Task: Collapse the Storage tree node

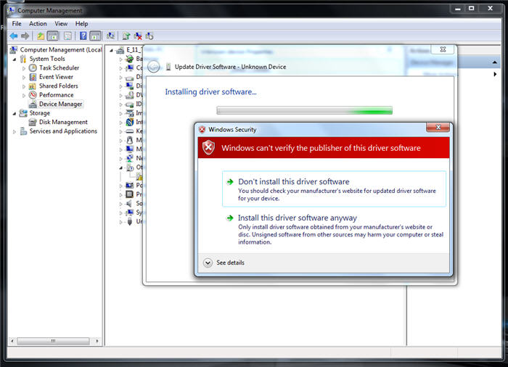Action: 15,114
